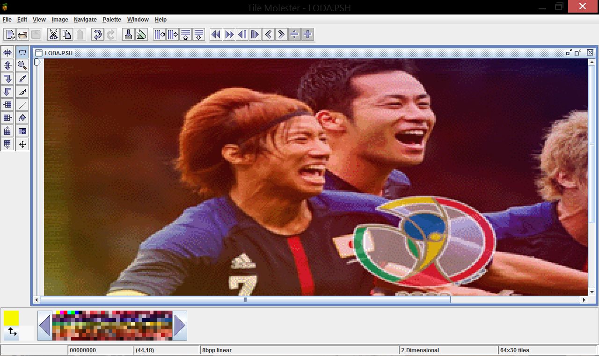Click the Undo curved arrow icon
This screenshot has width=599, height=356.
97,35
